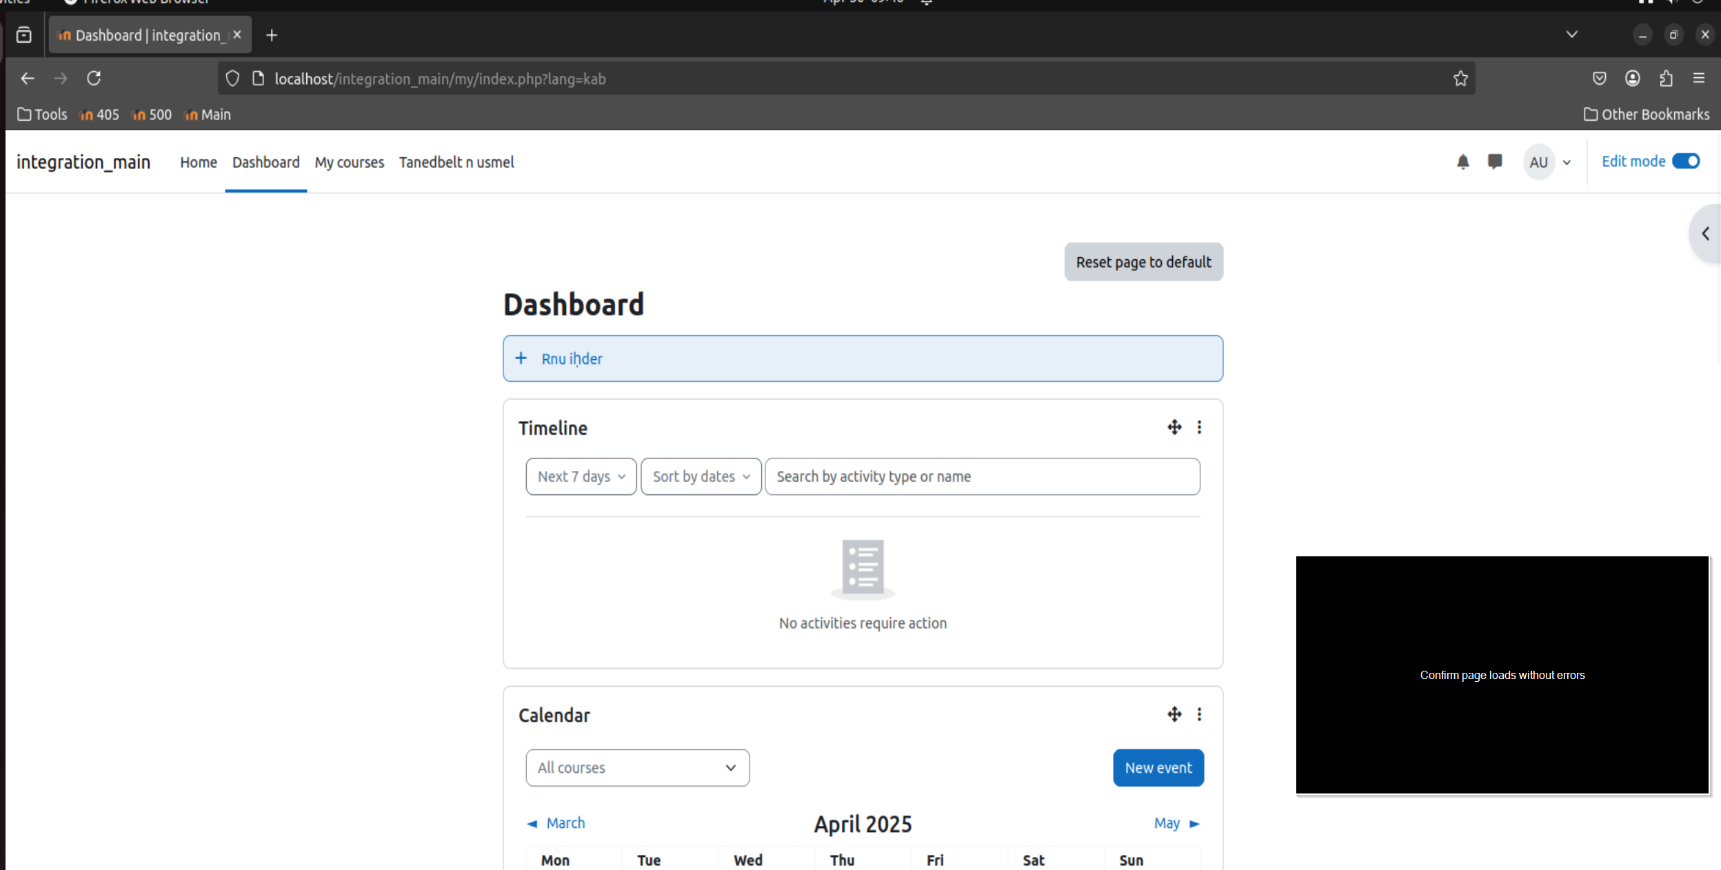Open the All courses dropdown
1721x870 pixels.
click(637, 767)
